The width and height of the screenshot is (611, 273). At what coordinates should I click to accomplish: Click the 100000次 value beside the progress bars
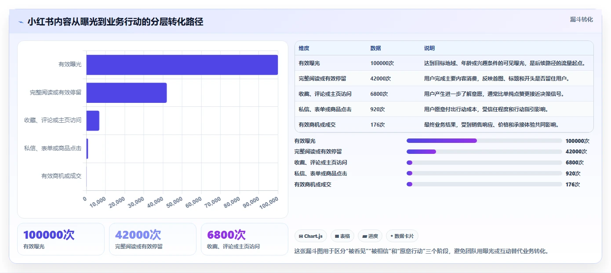(577, 141)
